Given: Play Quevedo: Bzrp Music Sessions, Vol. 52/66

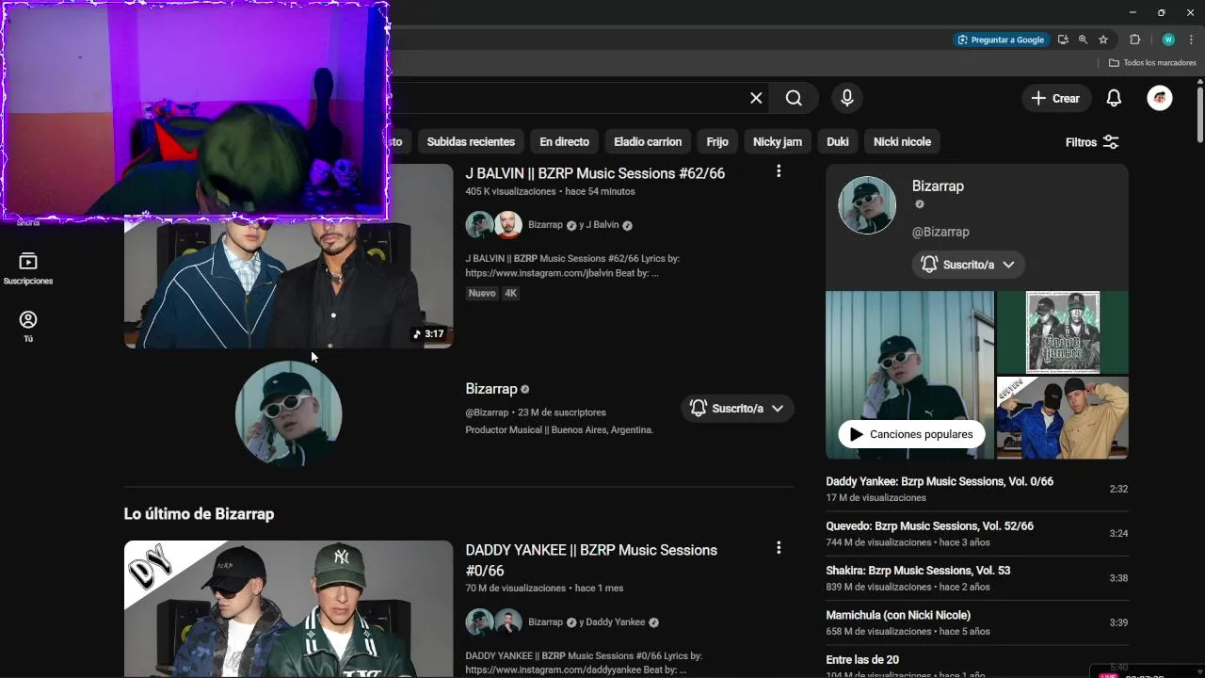Looking at the screenshot, I should [x=976, y=534].
